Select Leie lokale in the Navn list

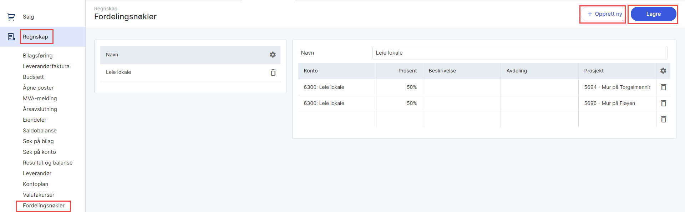(118, 72)
